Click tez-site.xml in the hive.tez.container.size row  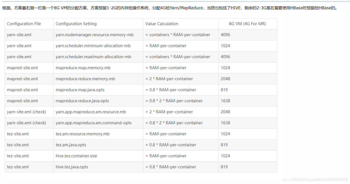[x=18, y=156]
